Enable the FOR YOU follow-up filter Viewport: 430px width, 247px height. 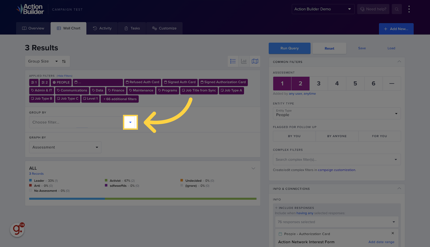[x=379, y=136]
